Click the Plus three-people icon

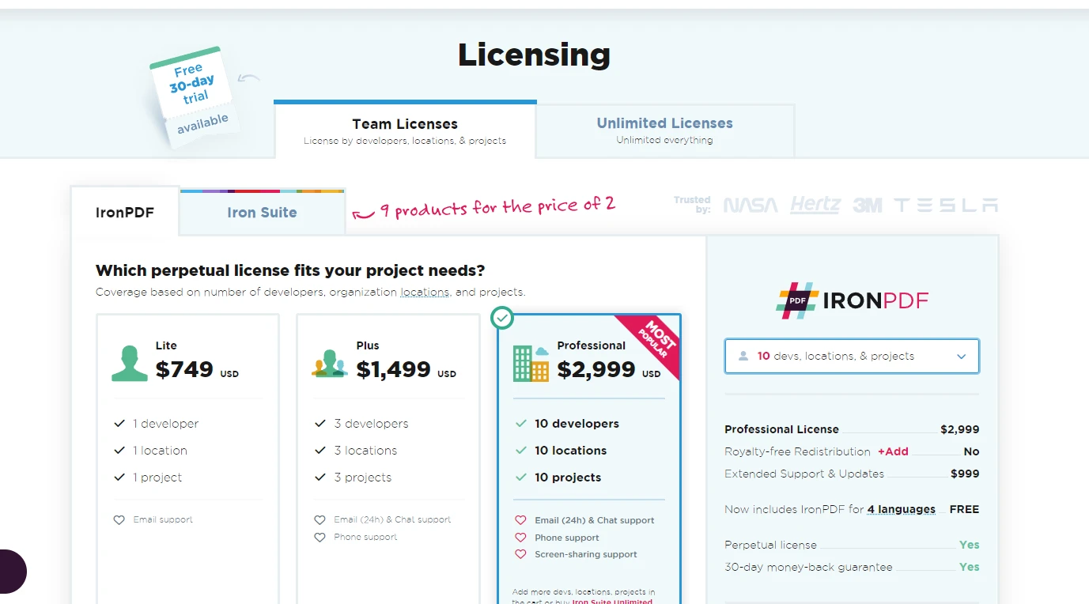[330, 363]
